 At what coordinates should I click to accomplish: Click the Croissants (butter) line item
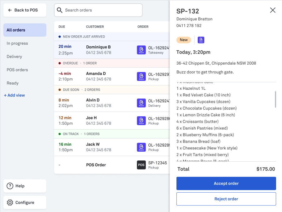[x=197, y=121]
